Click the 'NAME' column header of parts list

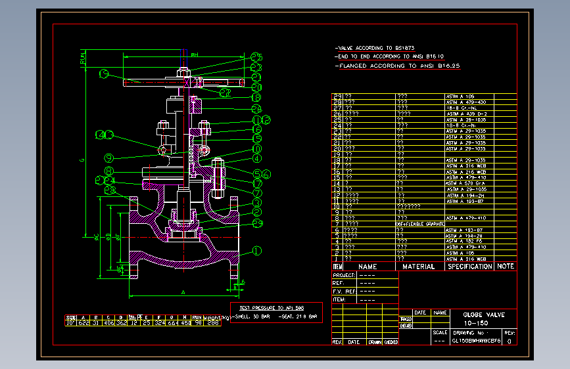(368, 267)
